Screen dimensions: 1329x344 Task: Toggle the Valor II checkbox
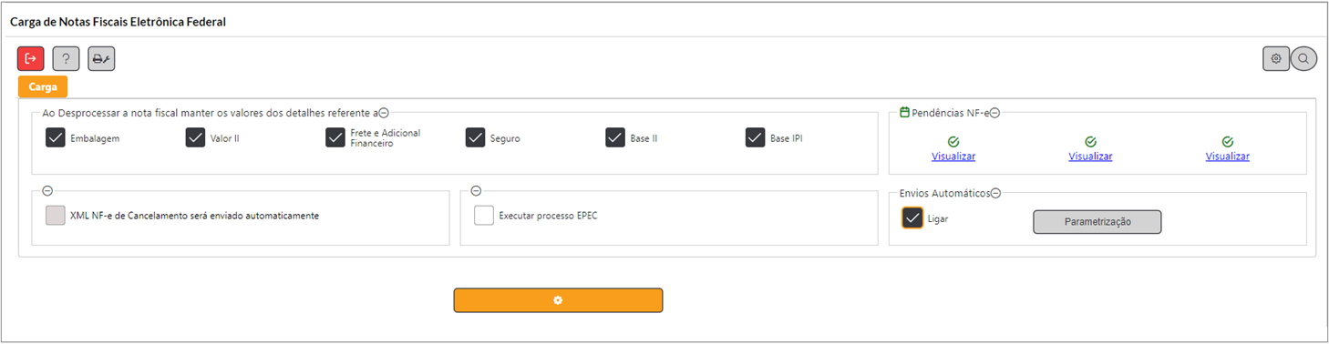195,137
